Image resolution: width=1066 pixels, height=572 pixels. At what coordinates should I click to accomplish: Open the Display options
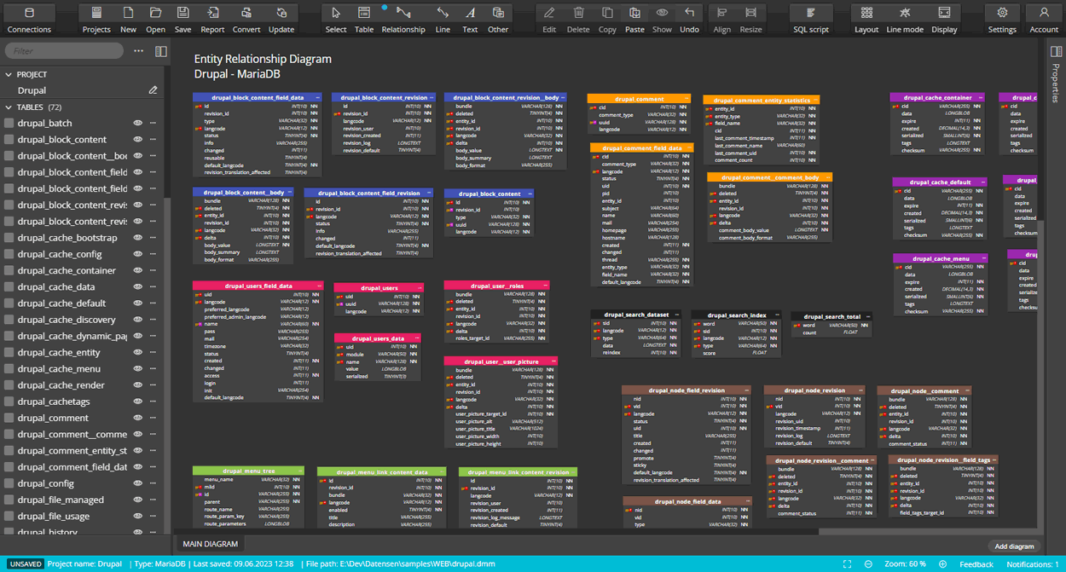pyautogui.click(x=944, y=20)
